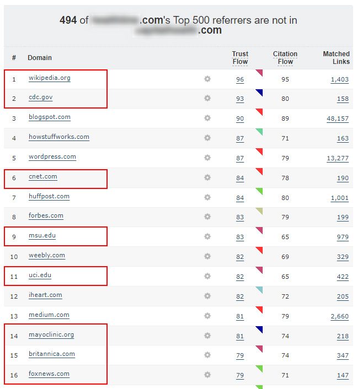Click the Matched Links column header
This screenshot has height=389, width=357.
pyautogui.click(x=336, y=58)
